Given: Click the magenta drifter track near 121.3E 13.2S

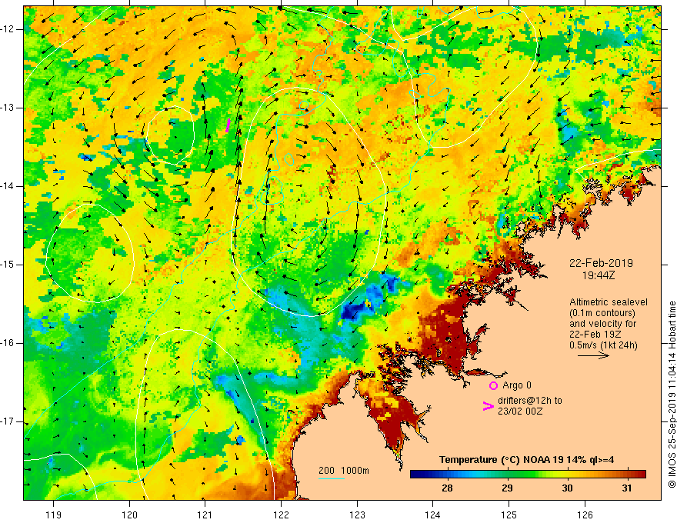Looking at the screenshot, I should pyautogui.click(x=228, y=125).
